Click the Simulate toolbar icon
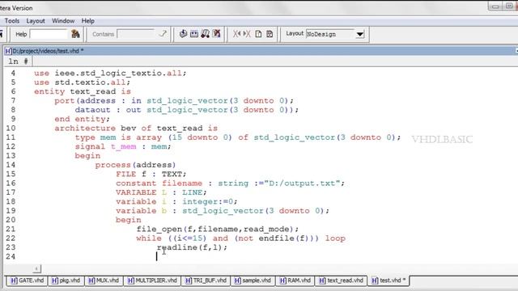Image resolution: width=518 pixels, height=291 pixels. click(x=205, y=34)
